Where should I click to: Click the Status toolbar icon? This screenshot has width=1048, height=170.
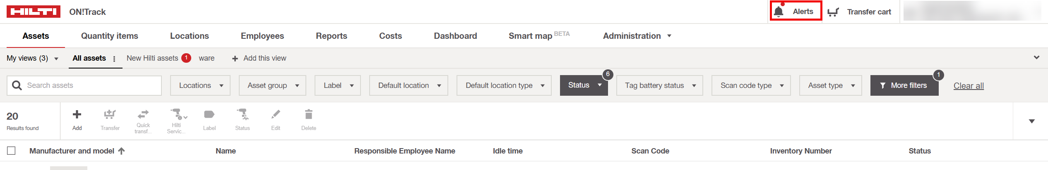click(243, 115)
